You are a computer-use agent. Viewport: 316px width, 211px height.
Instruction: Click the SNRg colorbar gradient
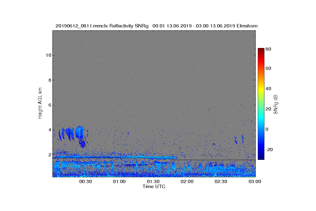point(261,104)
